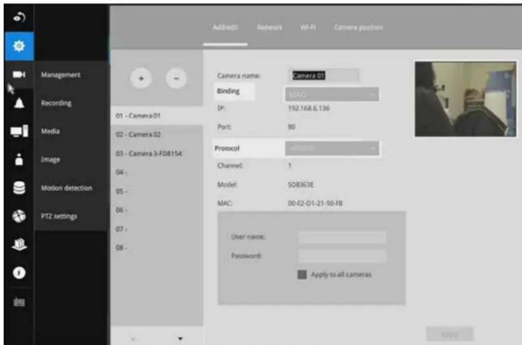
Task: Open Recording submenu item
Action: pos(56,103)
